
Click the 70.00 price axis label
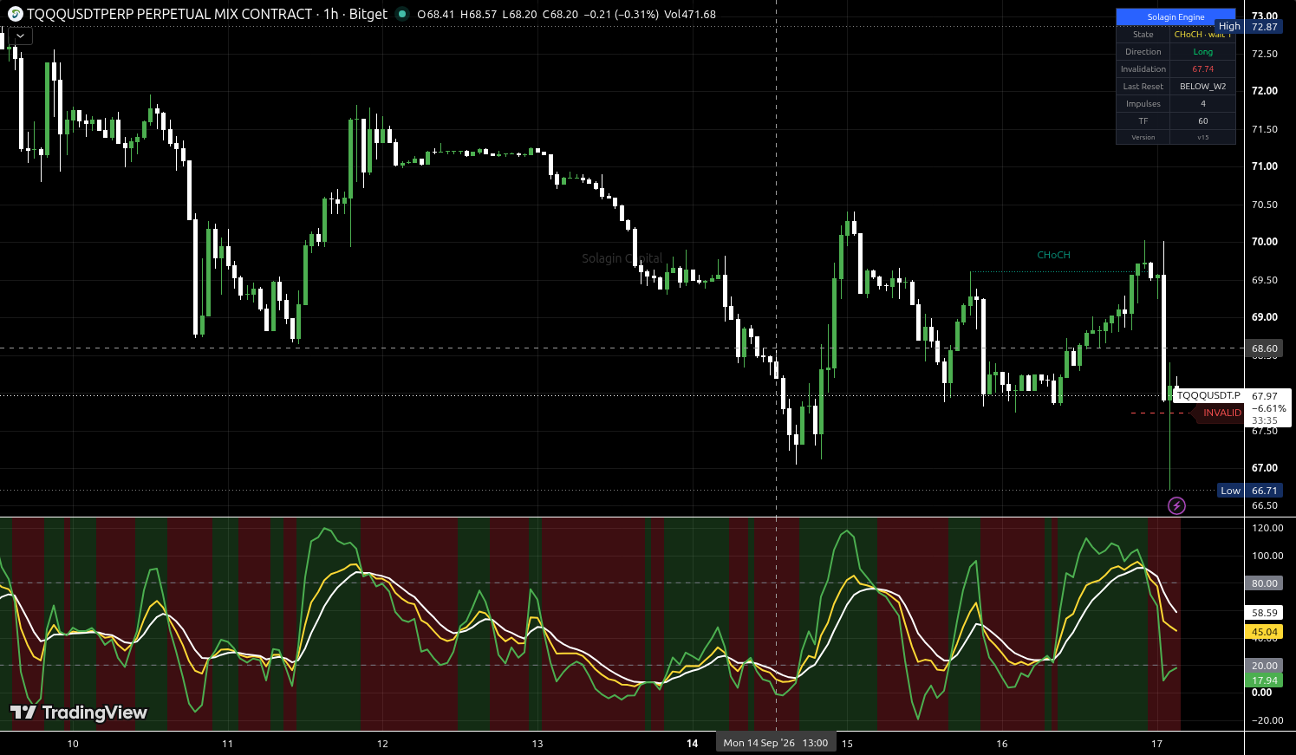click(x=1264, y=242)
